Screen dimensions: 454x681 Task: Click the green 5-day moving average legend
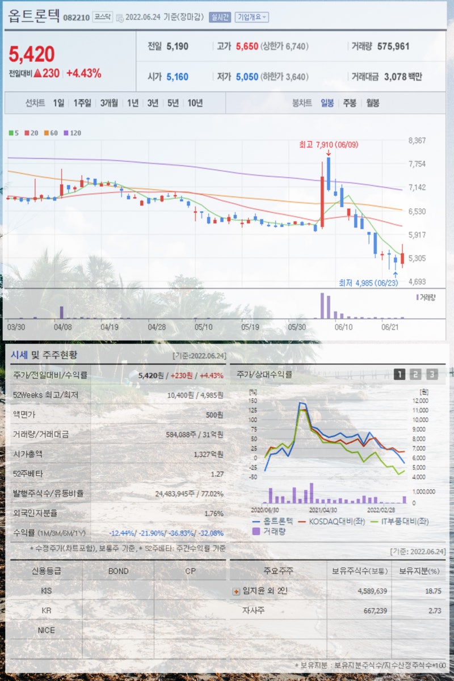(x=14, y=133)
